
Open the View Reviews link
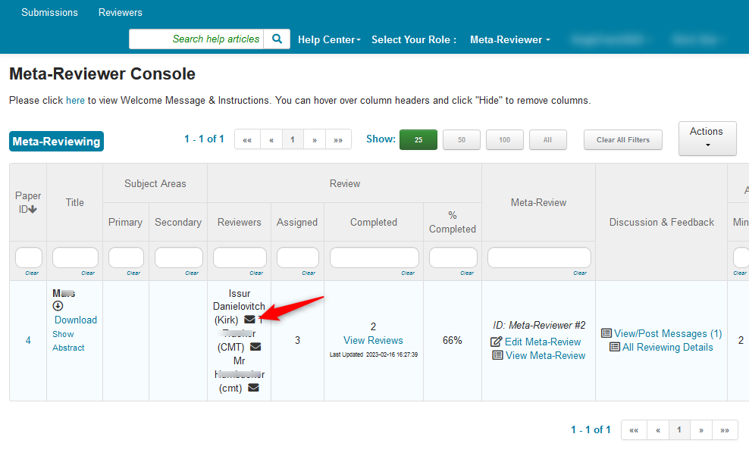(x=373, y=340)
